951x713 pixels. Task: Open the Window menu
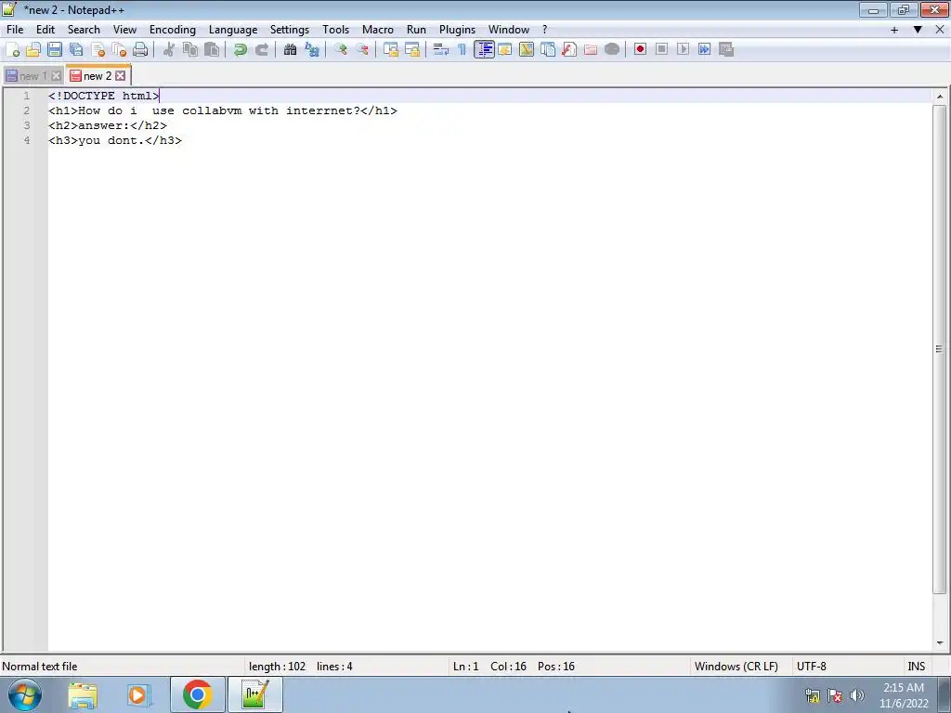[x=509, y=30]
